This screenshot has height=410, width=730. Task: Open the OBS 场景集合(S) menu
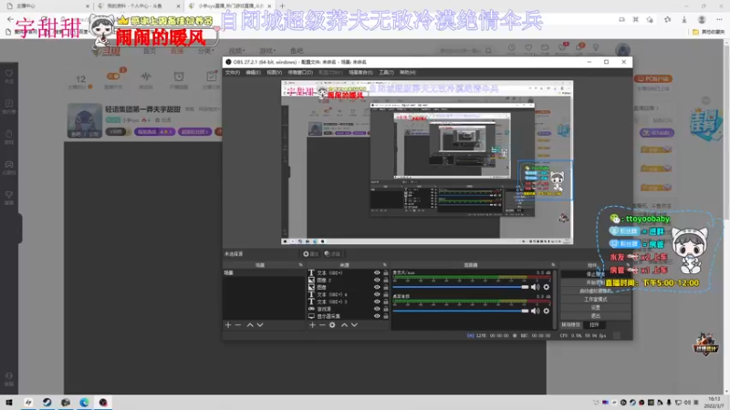[360, 73]
